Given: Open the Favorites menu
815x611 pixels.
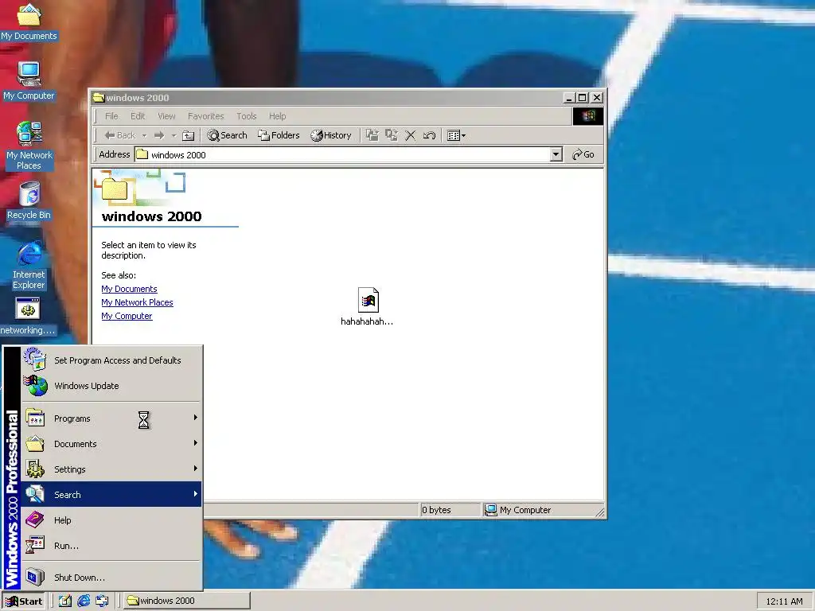Looking at the screenshot, I should click(206, 116).
